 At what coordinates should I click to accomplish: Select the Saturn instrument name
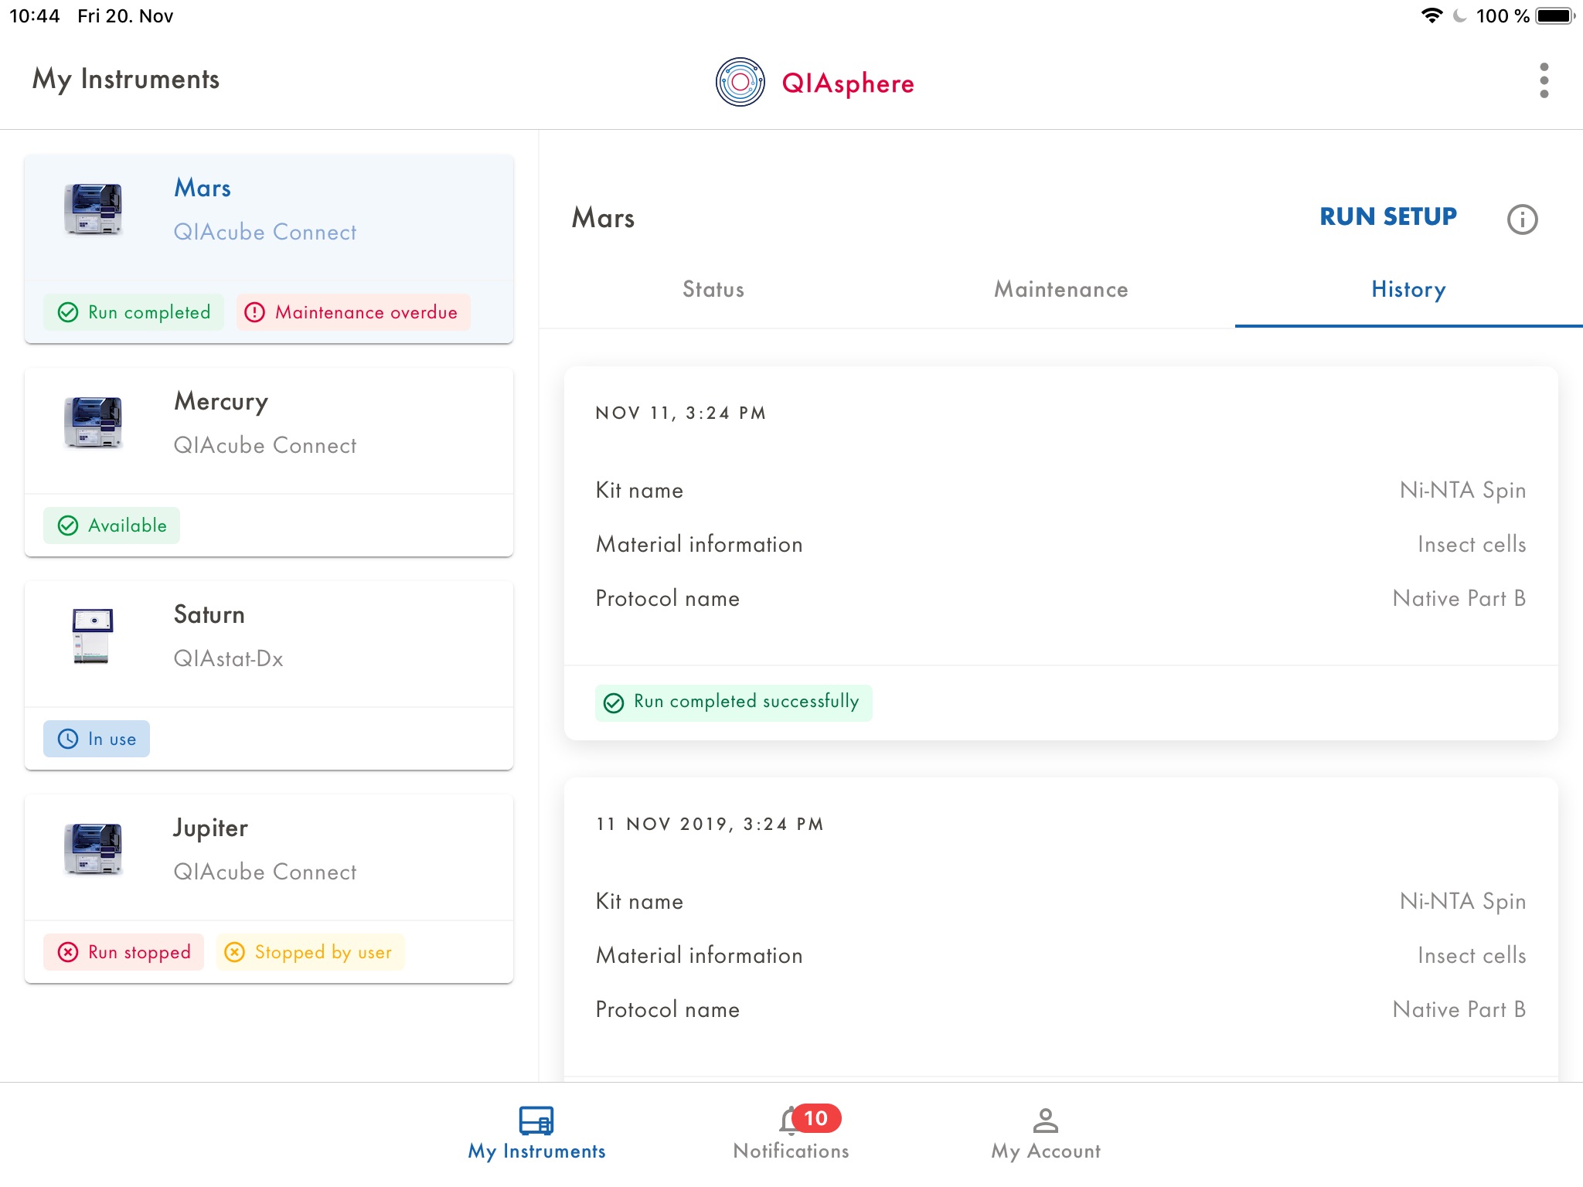click(x=209, y=614)
